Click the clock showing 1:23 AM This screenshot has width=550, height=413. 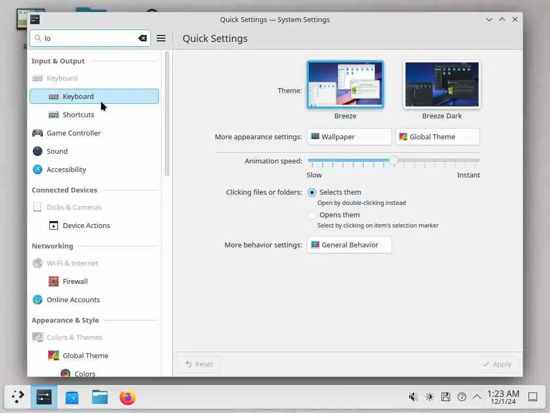point(503,397)
